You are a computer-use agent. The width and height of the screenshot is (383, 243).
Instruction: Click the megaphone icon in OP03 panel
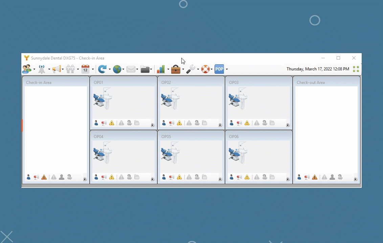239,123
